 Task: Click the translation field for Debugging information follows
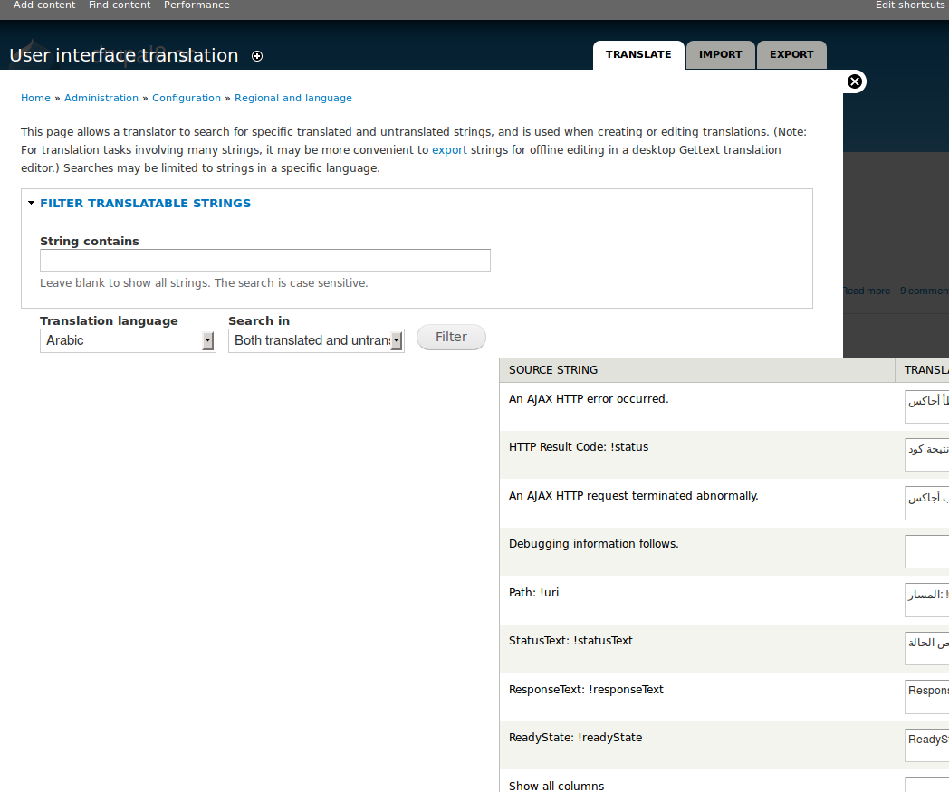pyautogui.click(x=926, y=551)
